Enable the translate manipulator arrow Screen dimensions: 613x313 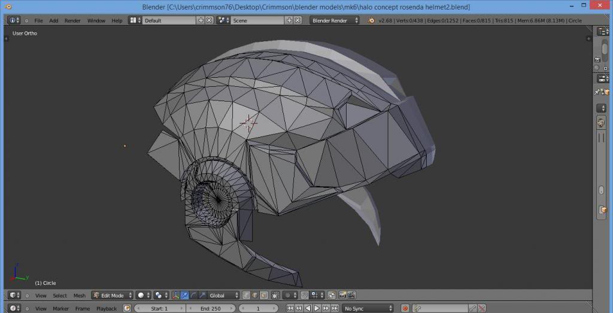click(184, 296)
